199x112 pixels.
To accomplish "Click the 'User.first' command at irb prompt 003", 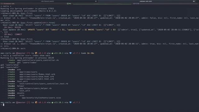I will pos(26,39).
